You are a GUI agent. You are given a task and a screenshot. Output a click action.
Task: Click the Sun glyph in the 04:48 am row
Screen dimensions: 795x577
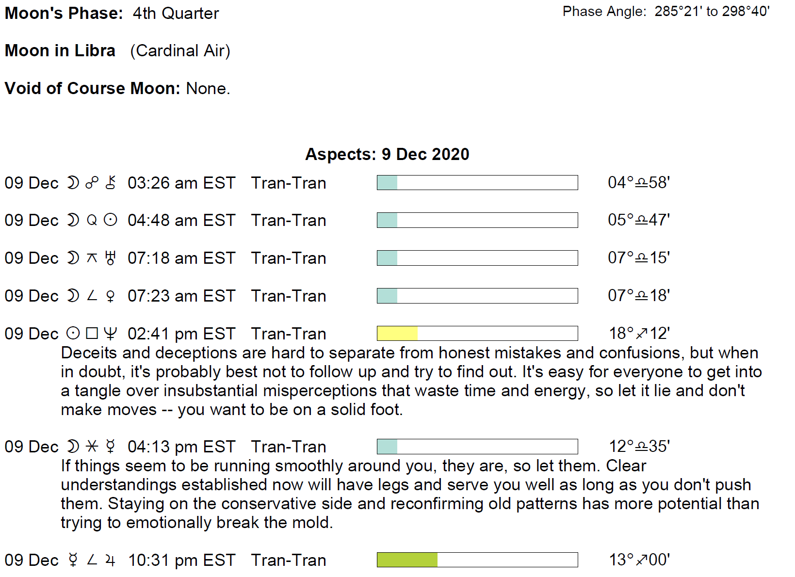click(x=111, y=220)
